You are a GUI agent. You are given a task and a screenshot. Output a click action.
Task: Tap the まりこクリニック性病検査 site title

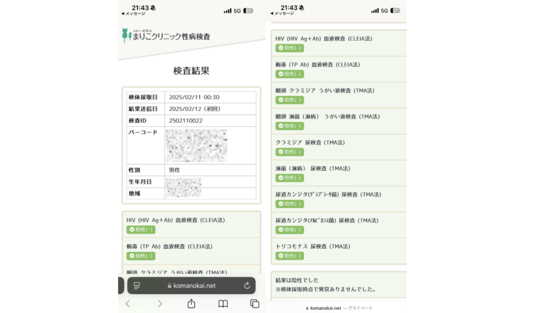point(171,37)
